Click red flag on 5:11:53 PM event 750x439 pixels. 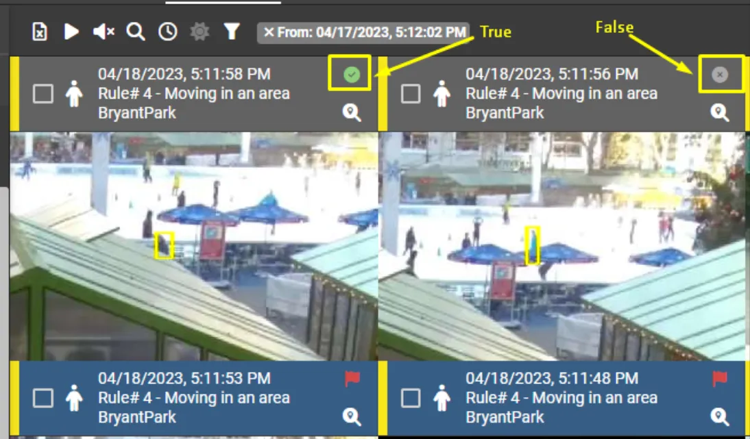[x=352, y=379]
